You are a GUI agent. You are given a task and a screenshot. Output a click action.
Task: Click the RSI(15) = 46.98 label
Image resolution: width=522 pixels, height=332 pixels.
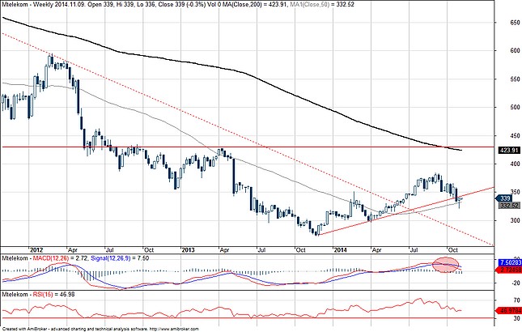(x=53, y=295)
